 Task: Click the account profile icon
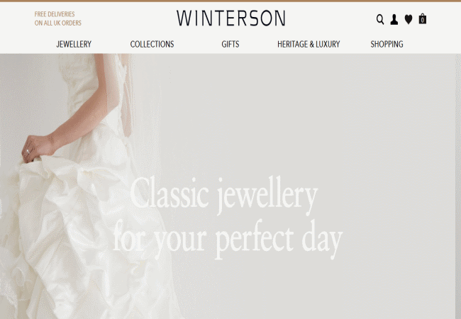click(x=394, y=19)
